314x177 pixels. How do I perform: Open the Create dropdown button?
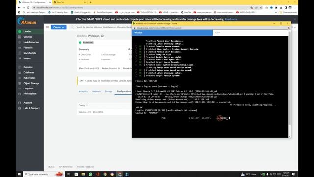click(x=58, y=27)
